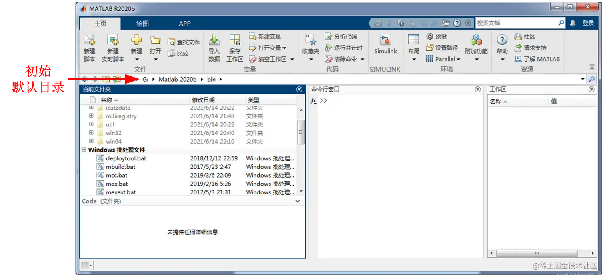Click the 帮助 (Help) question mark icon
This screenshot has height=278, width=605.
(x=502, y=40)
